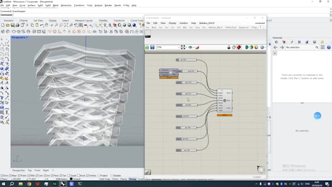The height and width of the screenshot is (187, 332).
Task: Toggle the Planar status button
Action: 124,179
